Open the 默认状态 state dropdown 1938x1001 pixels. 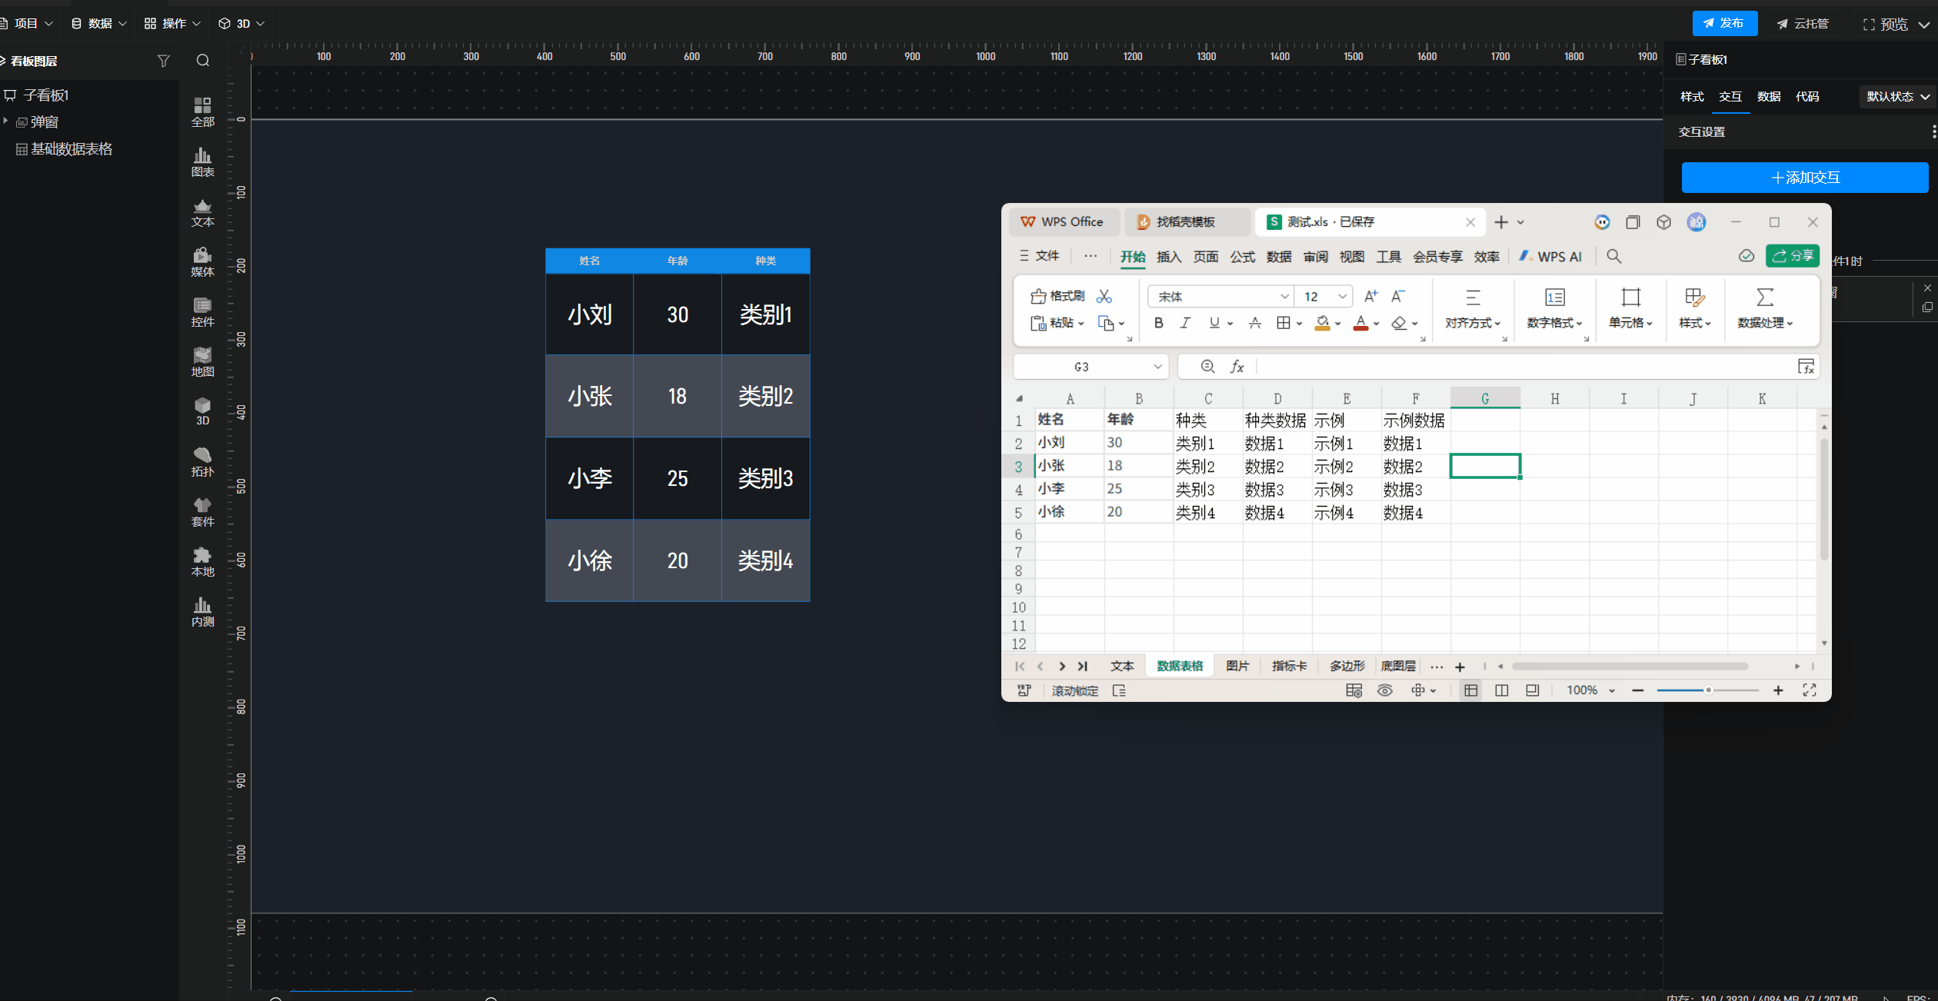click(x=1897, y=96)
